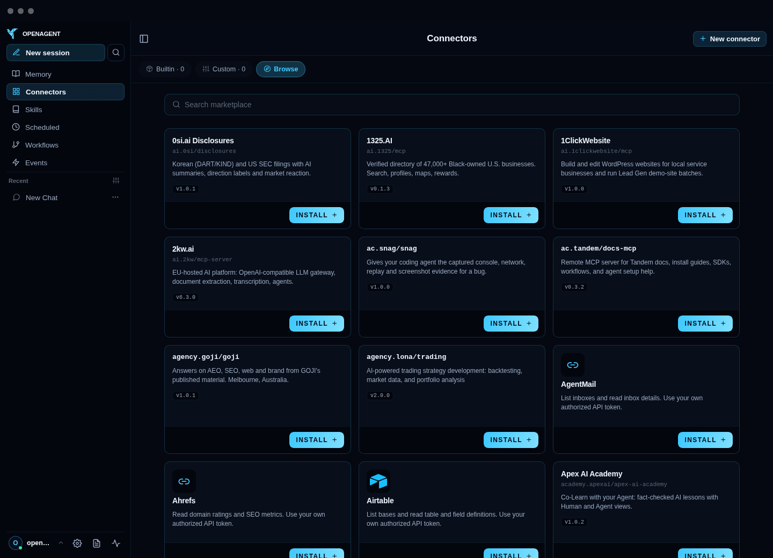
Task: Install the AgentMail connector
Action: tap(705, 440)
